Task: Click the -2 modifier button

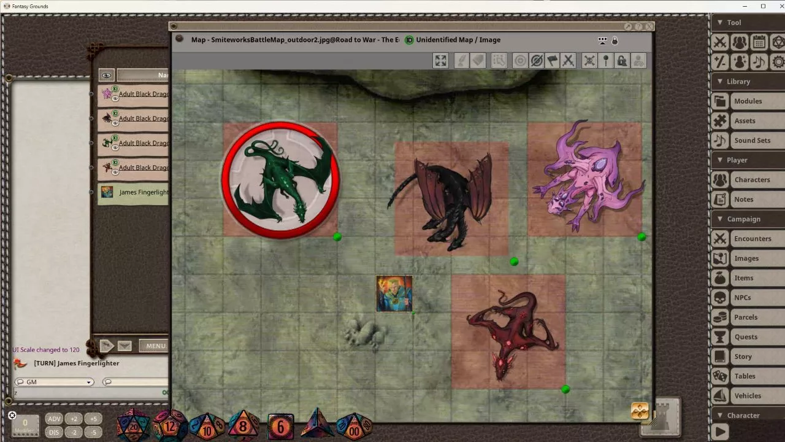Action: pos(74,432)
